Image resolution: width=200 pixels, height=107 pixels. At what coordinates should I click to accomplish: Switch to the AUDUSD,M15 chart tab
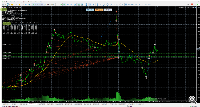(x=78, y=104)
